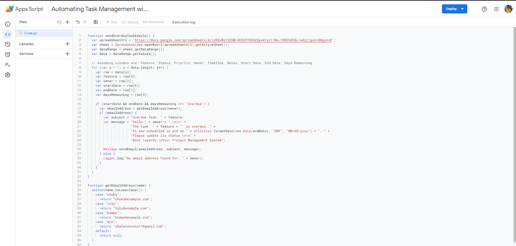View the Project history
The image size is (516, 246).
[x=8, y=44]
